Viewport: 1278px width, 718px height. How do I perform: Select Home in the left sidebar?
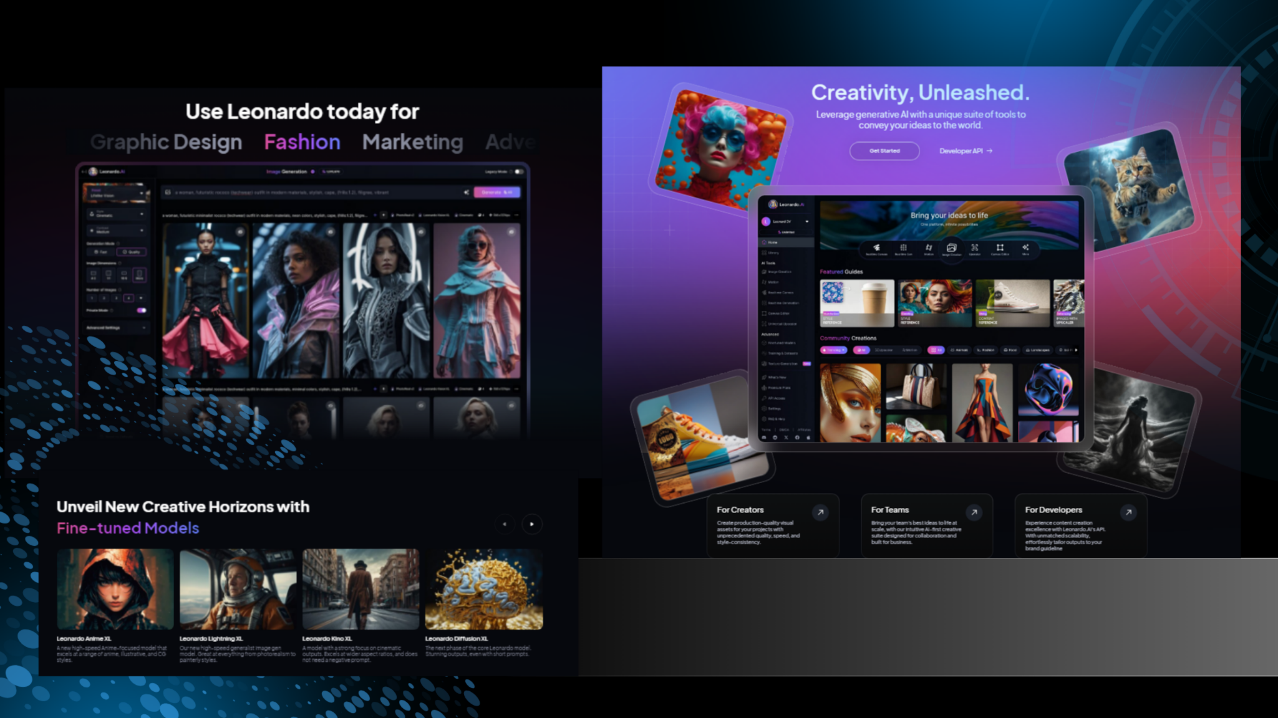(x=773, y=242)
